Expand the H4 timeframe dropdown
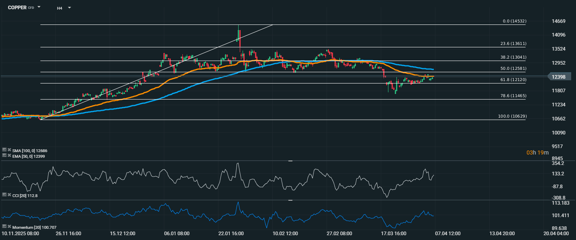The image size is (576, 240). tap(69, 8)
